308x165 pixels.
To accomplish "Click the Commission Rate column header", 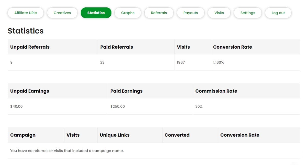I will tap(216, 91).
